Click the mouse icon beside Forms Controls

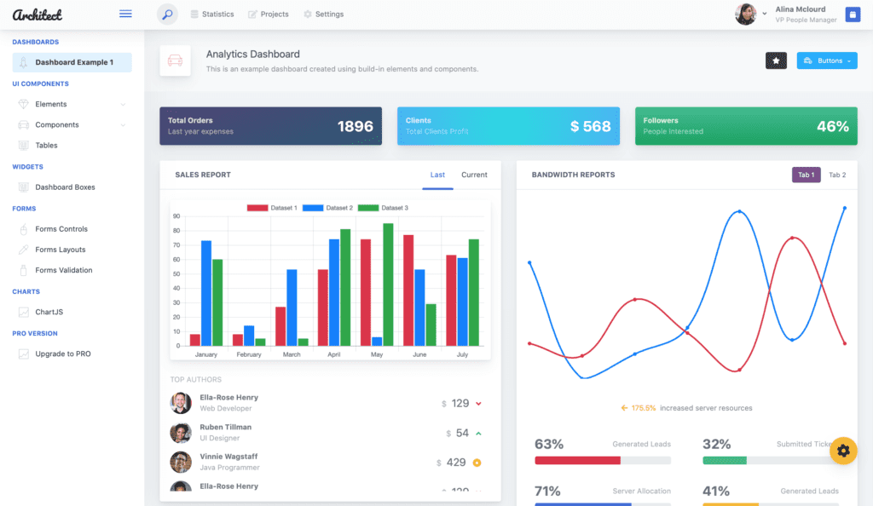(x=23, y=229)
